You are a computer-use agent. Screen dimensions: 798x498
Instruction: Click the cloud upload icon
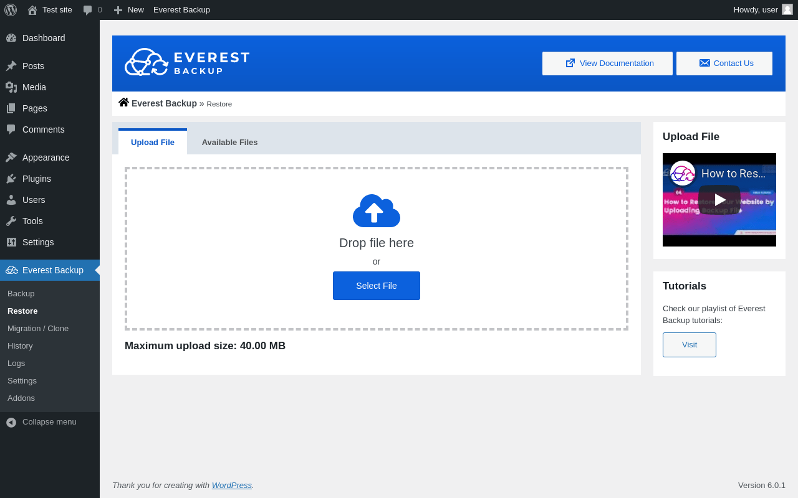coord(377,210)
